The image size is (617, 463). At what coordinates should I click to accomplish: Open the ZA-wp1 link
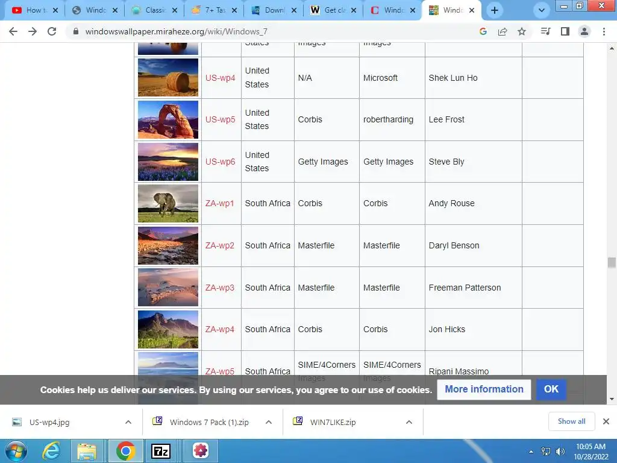click(219, 204)
